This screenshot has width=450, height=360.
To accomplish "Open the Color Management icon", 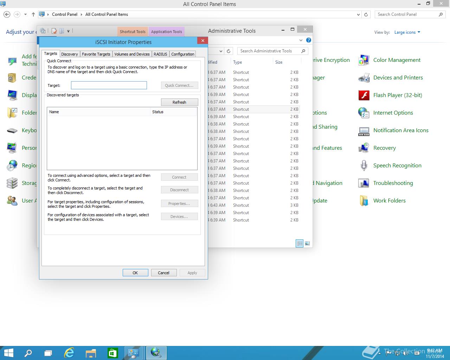I will (x=364, y=60).
